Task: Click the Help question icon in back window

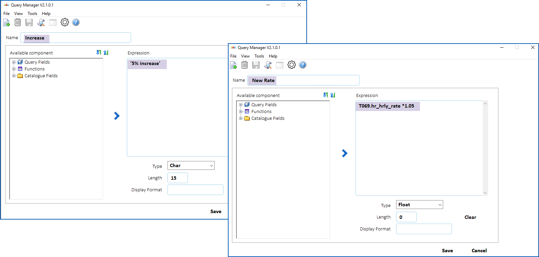Action: 76,22
